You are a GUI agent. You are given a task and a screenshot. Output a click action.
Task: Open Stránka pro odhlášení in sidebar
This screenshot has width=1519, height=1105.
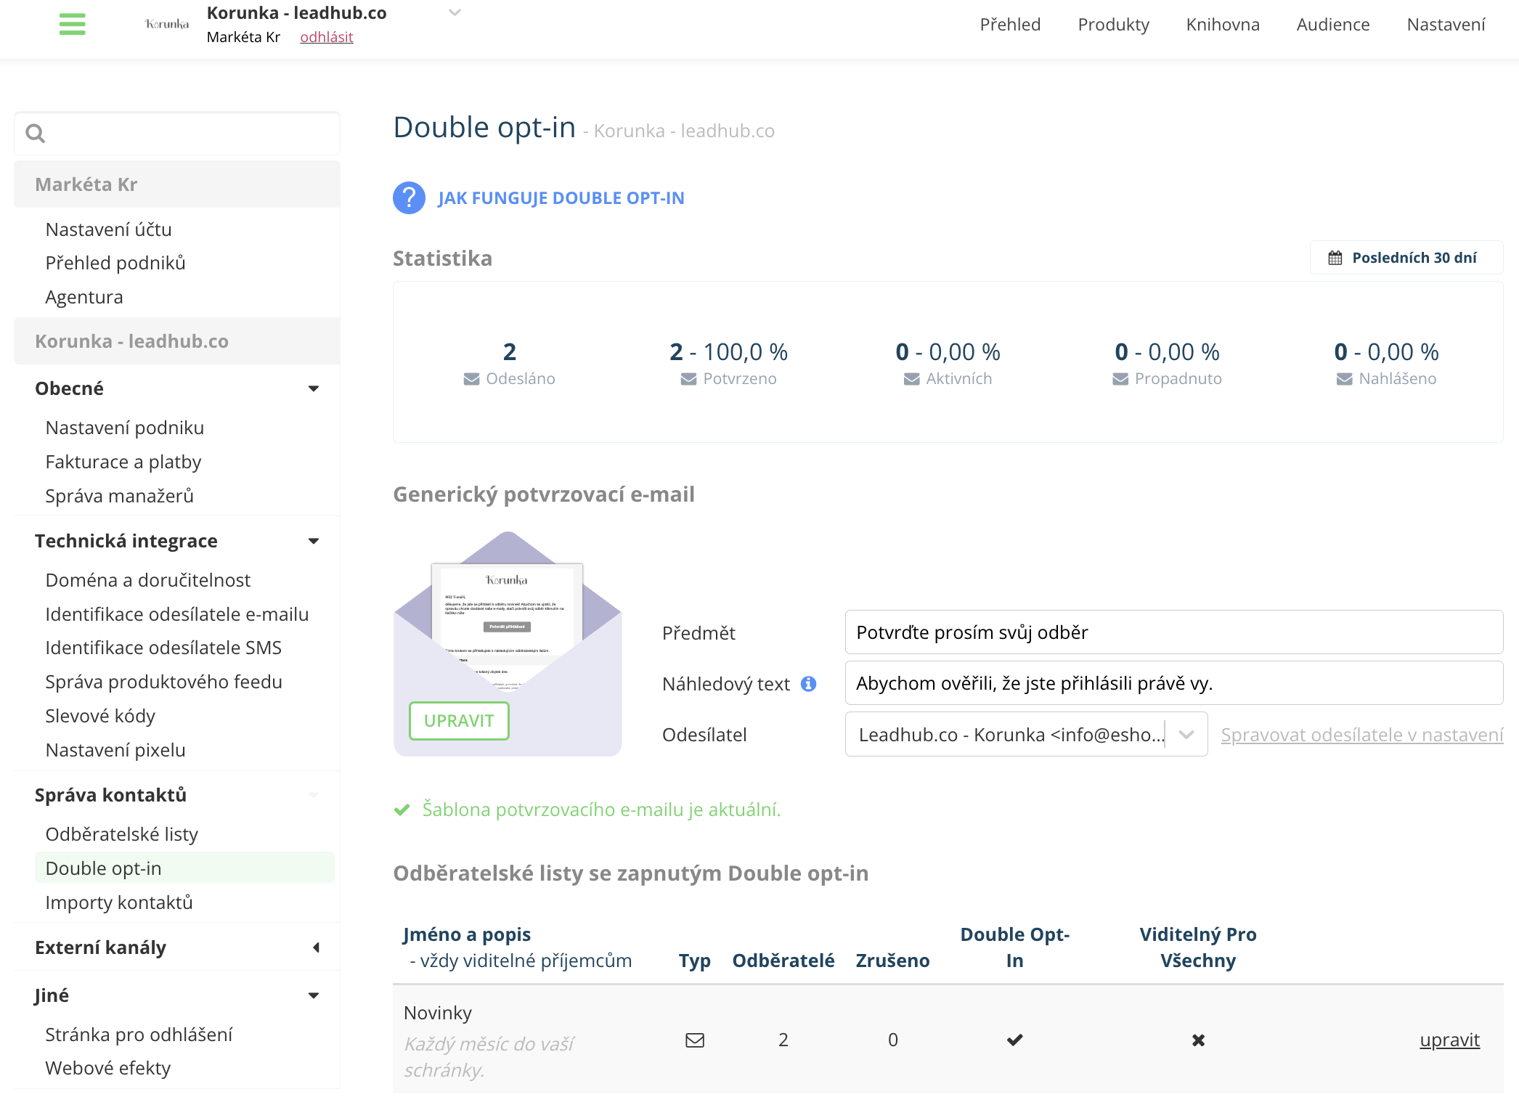(x=139, y=1035)
